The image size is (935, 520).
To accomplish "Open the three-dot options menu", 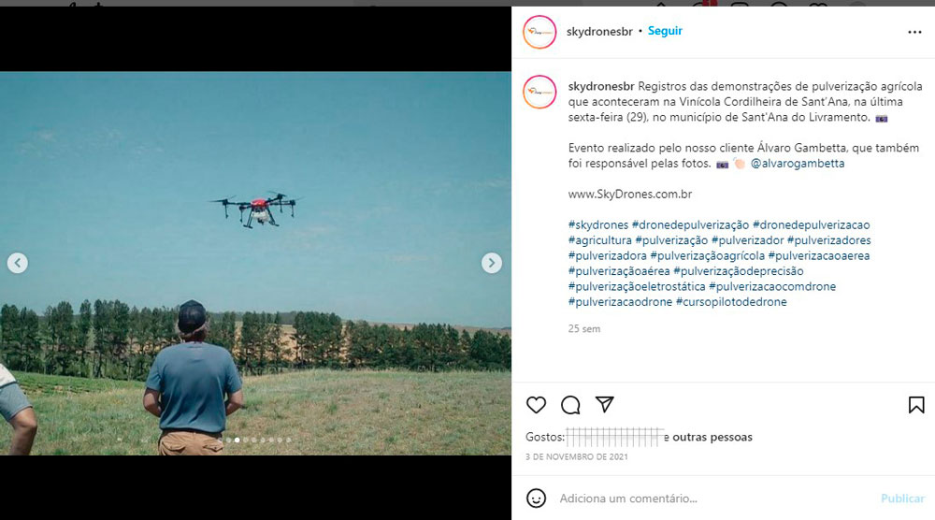I will tap(914, 32).
